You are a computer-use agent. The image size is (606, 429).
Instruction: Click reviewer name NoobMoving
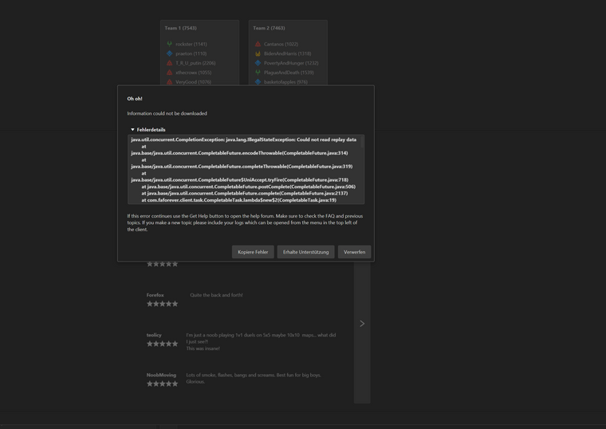pos(161,375)
